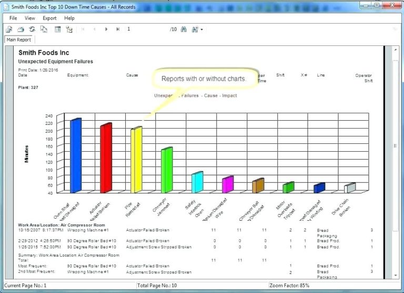This screenshot has height=293, width=404.
Task: Click the chart title 'Failures - Cause - Impact'
Action: click(x=196, y=95)
